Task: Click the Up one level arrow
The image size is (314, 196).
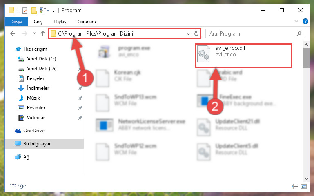Action: click(42, 33)
